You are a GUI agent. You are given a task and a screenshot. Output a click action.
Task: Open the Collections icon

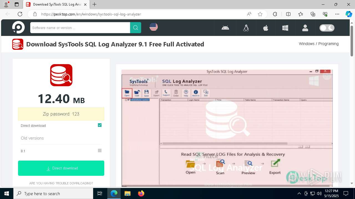pos(313,14)
